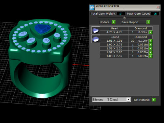Screen dimensions: 164x123
Task: Open the Diamond material dropdown arrow
Action: pos(128,100)
